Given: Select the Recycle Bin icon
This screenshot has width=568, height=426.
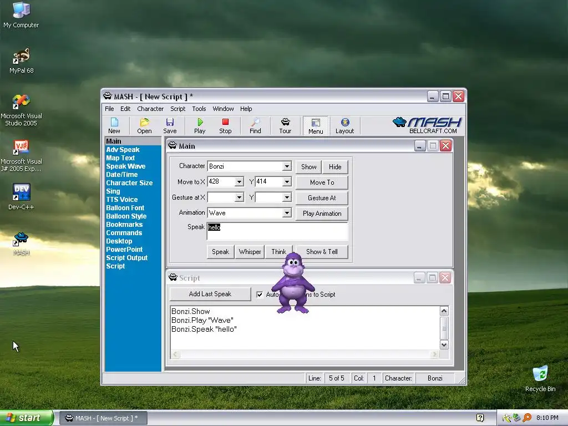Looking at the screenshot, I should 540,379.
